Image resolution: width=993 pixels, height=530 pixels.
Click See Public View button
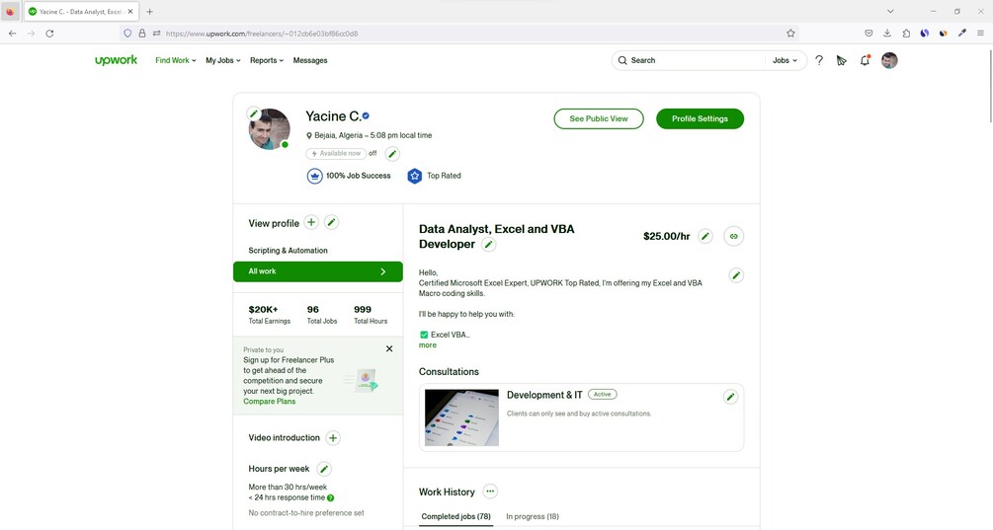pyautogui.click(x=599, y=118)
